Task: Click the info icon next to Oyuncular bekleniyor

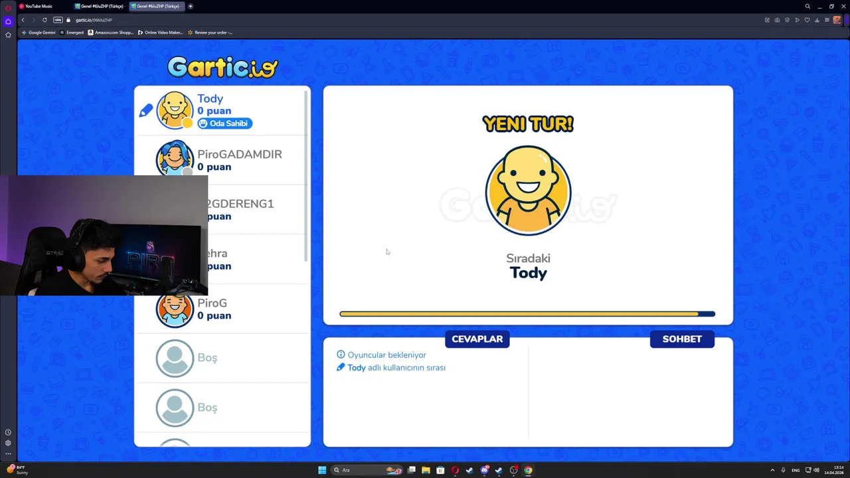Action: coord(341,355)
